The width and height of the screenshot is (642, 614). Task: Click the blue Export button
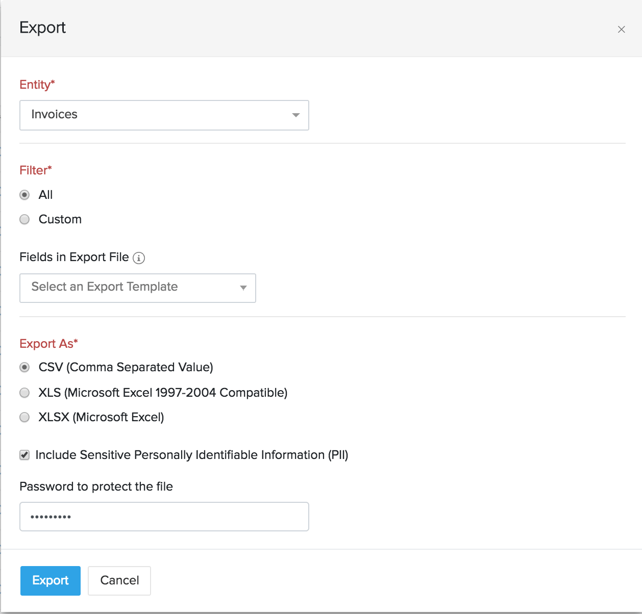click(x=50, y=580)
